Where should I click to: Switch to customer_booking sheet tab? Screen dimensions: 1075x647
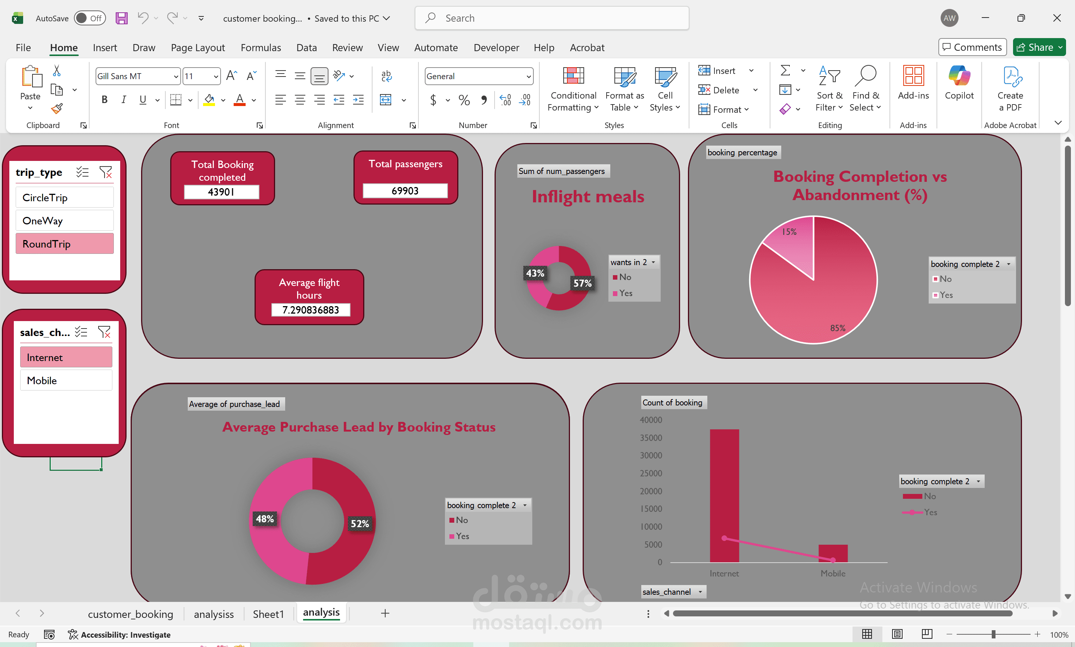pyautogui.click(x=130, y=614)
